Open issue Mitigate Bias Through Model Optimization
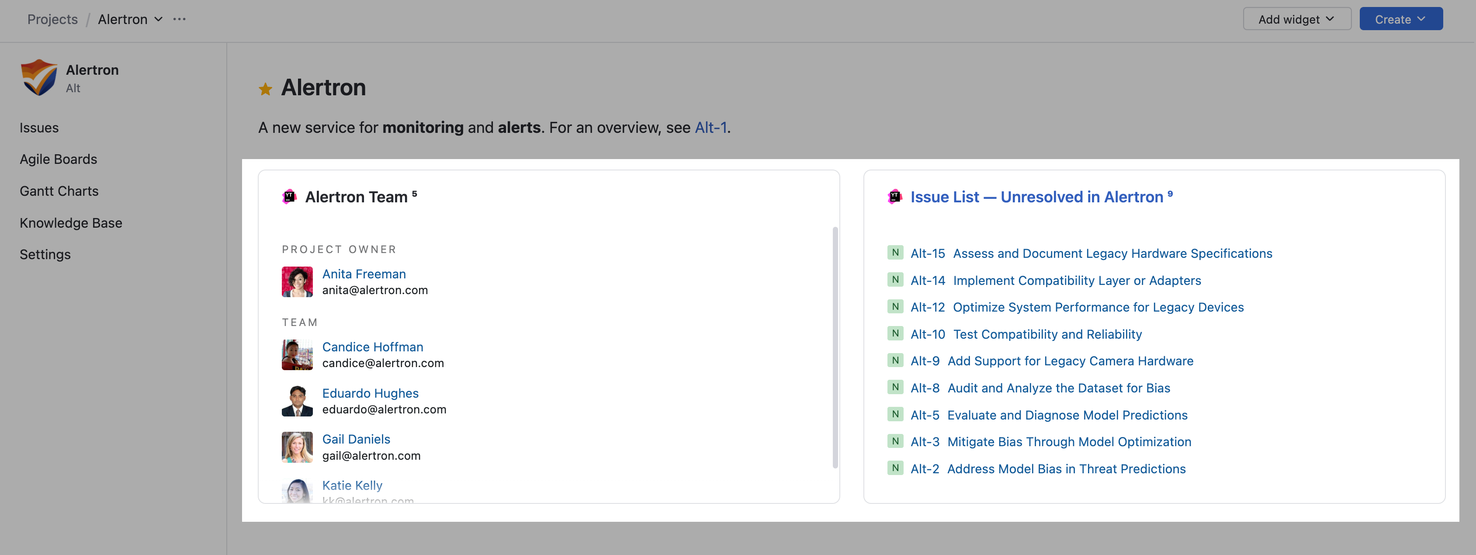The height and width of the screenshot is (555, 1476). (1069, 441)
